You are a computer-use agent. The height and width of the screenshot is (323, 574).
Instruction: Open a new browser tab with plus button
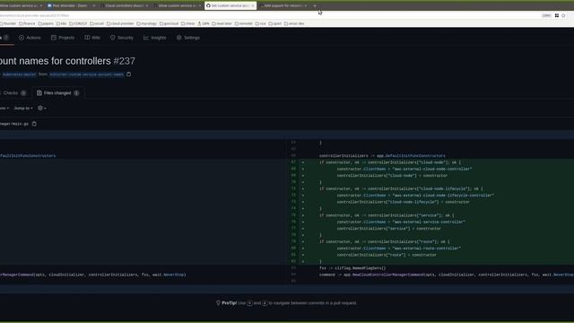(x=315, y=6)
